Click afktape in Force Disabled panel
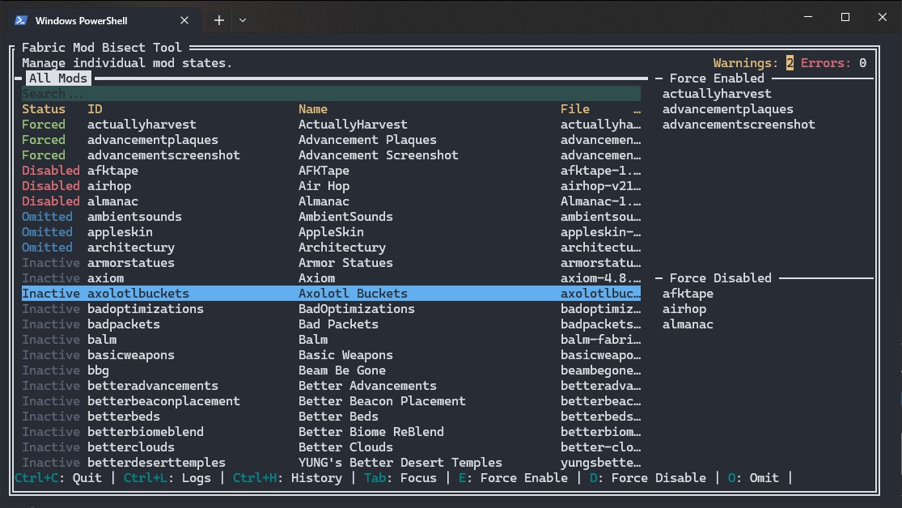The height and width of the screenshot is (508, 902). (688, 294)
